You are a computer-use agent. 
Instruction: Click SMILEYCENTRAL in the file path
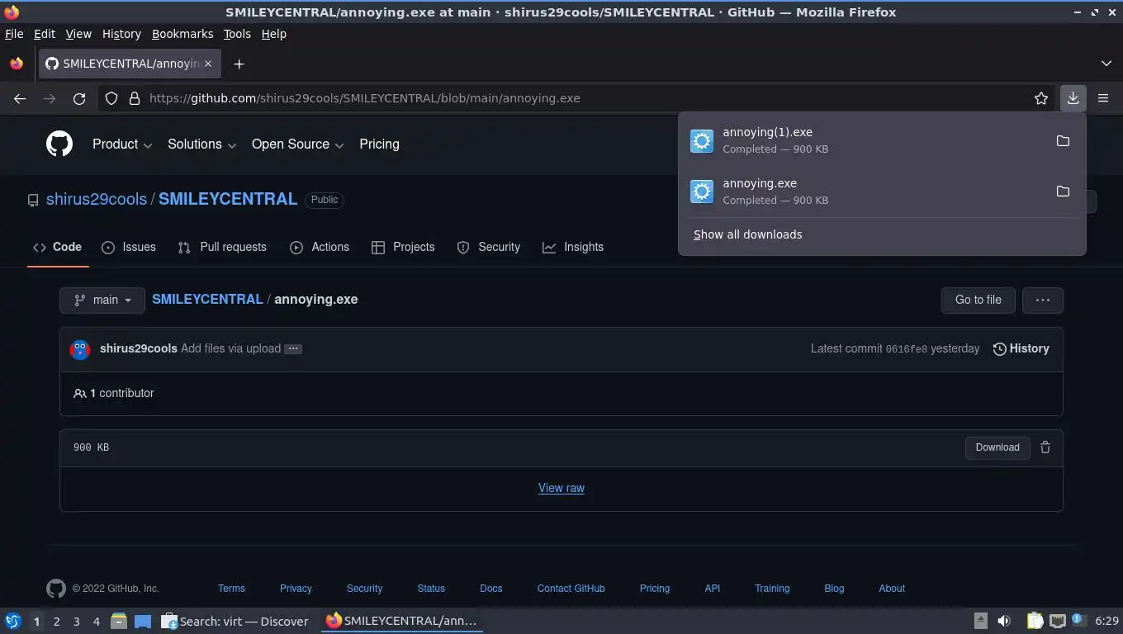coord(207,299)
